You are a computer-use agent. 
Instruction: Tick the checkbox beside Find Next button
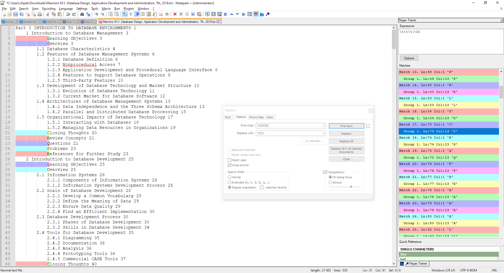pos(368,126)
